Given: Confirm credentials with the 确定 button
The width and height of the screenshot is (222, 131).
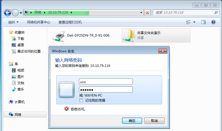Looking at the screenshot, I should (132, 121).
